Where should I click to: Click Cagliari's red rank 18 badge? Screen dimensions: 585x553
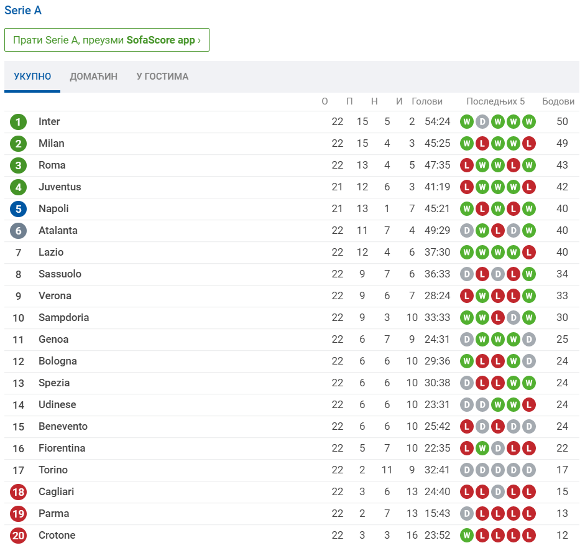click(19, 492)
